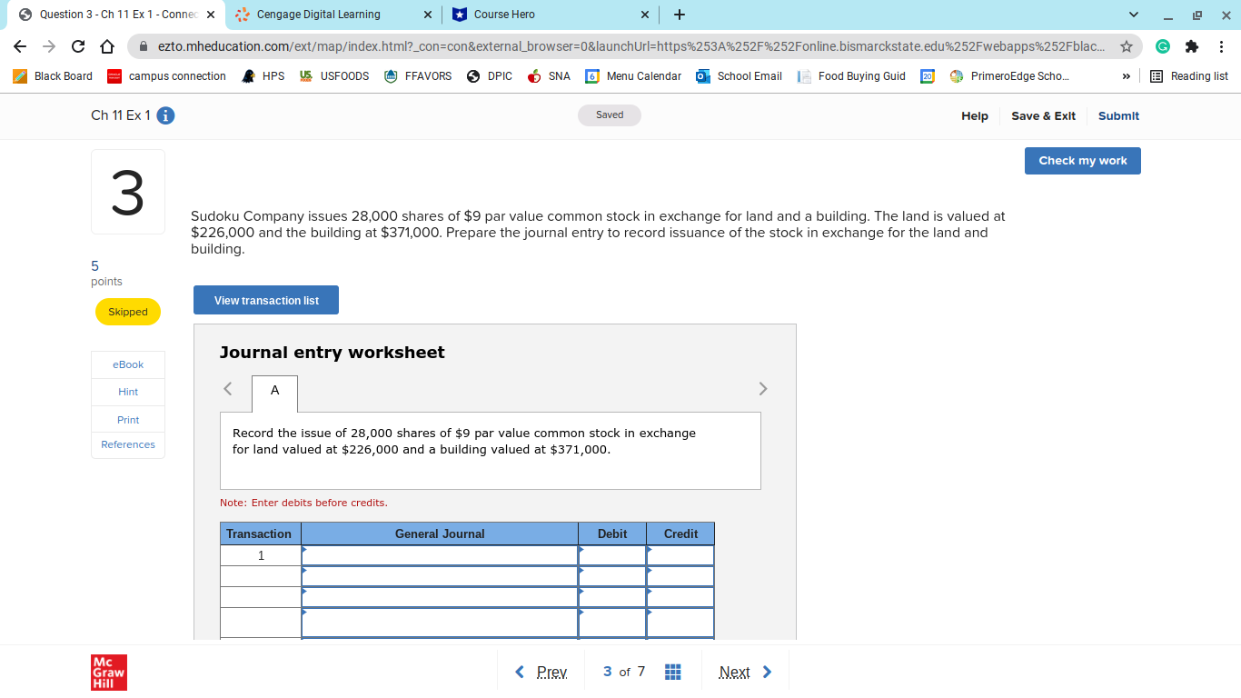Click the View transaction list button
Screen dimensions: 1241x698
click(265, 299)
